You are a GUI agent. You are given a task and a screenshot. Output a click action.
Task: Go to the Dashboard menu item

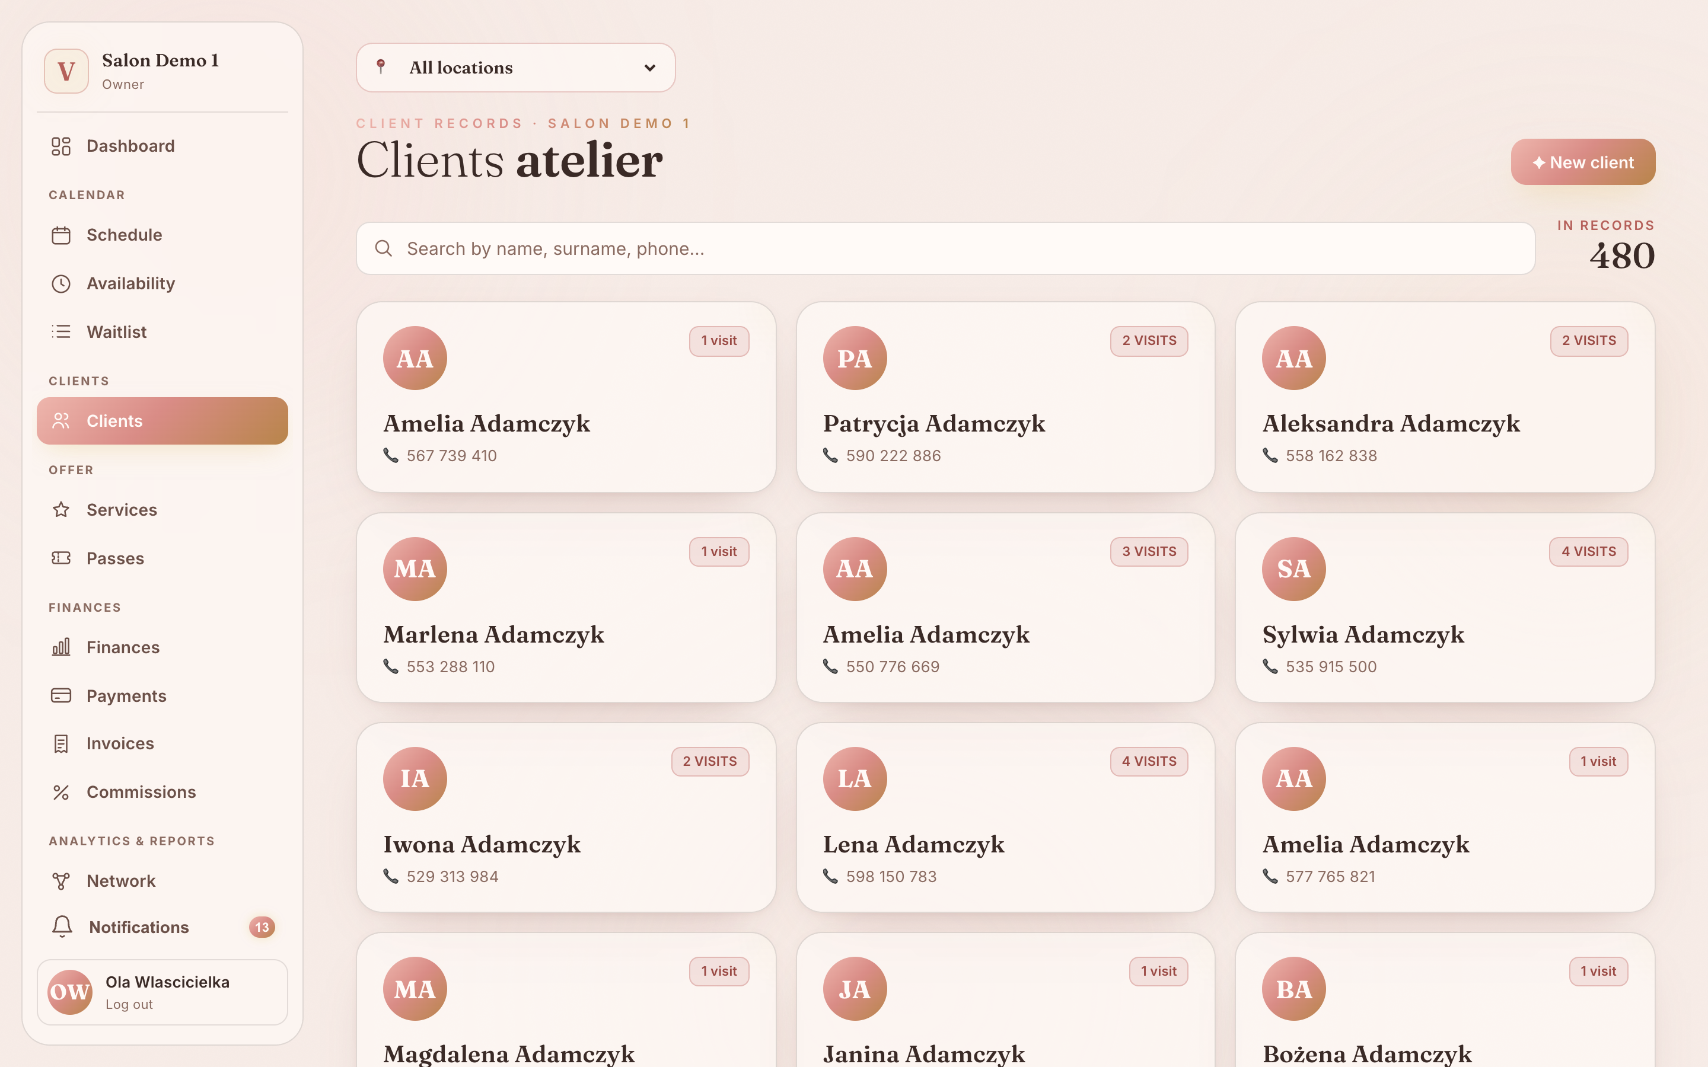point(162,146)
